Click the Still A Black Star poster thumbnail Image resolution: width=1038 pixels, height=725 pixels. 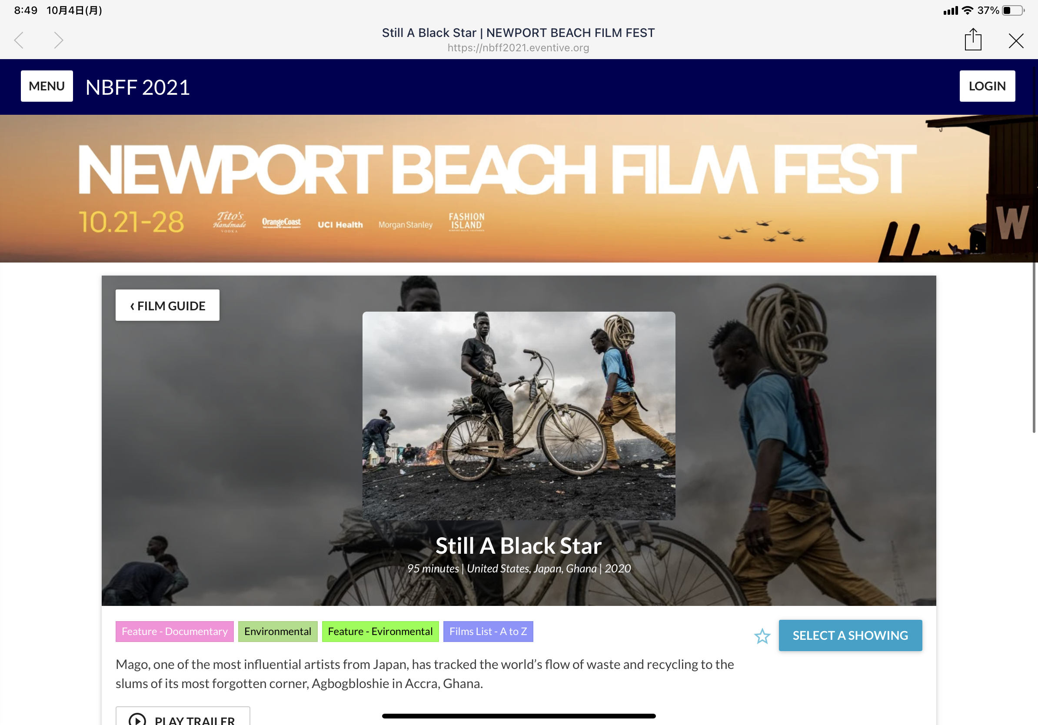pyautogui.click(x=519, y=416)
